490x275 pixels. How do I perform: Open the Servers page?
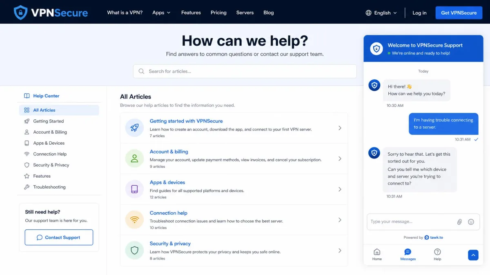245,13
